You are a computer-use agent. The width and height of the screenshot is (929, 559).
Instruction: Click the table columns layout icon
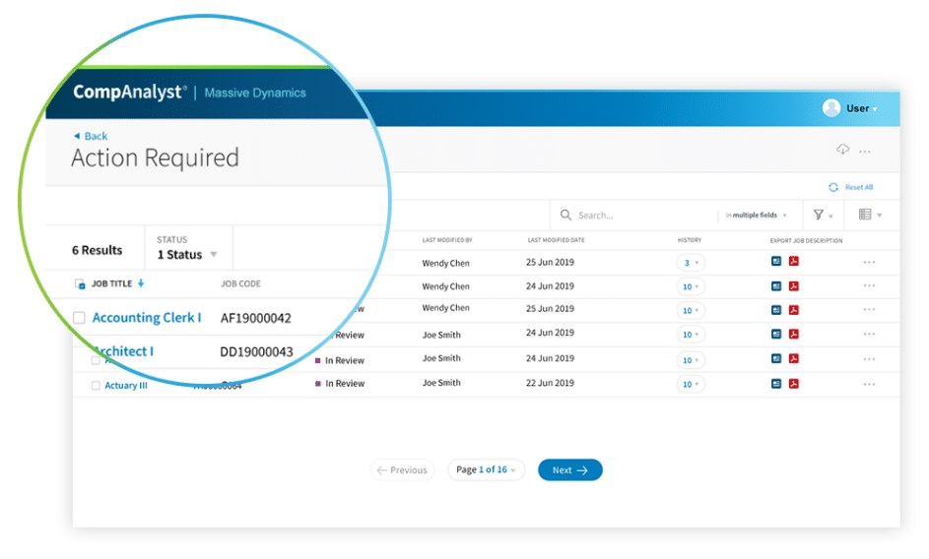click(865, 215)
